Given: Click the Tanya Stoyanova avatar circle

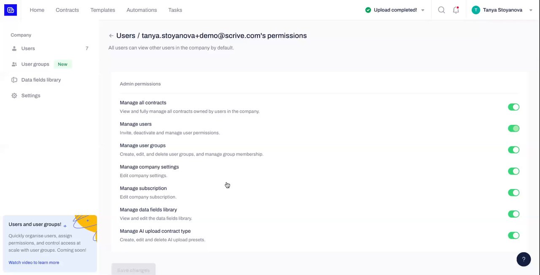Looking at the screenshot, I should click(476, 10).
